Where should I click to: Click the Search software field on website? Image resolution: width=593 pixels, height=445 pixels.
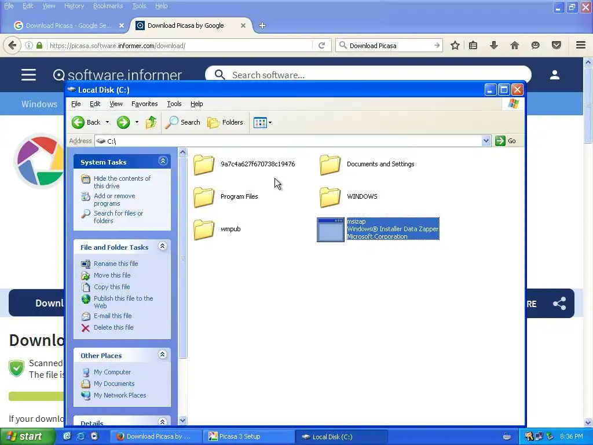368,75
